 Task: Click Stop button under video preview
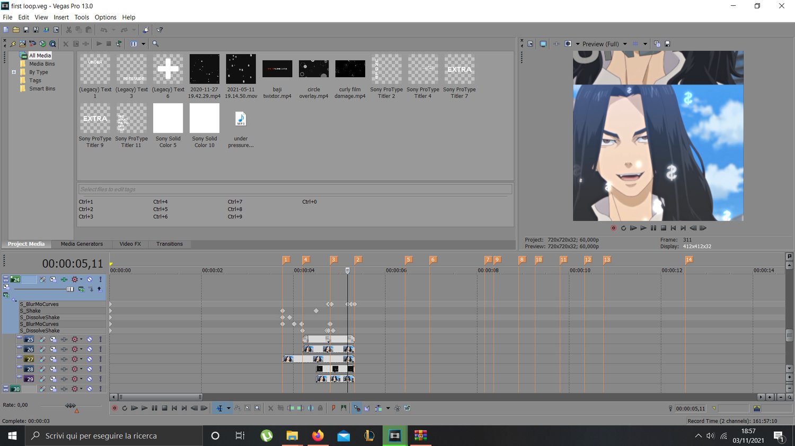tap(663, 228)
